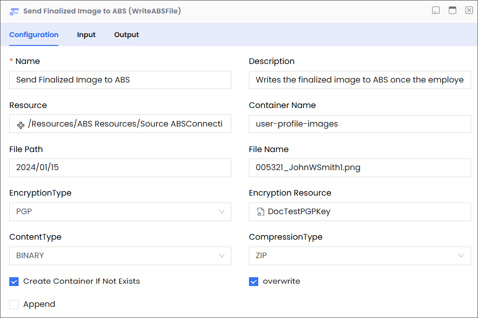Focus the Container Name field

point(360,124)
